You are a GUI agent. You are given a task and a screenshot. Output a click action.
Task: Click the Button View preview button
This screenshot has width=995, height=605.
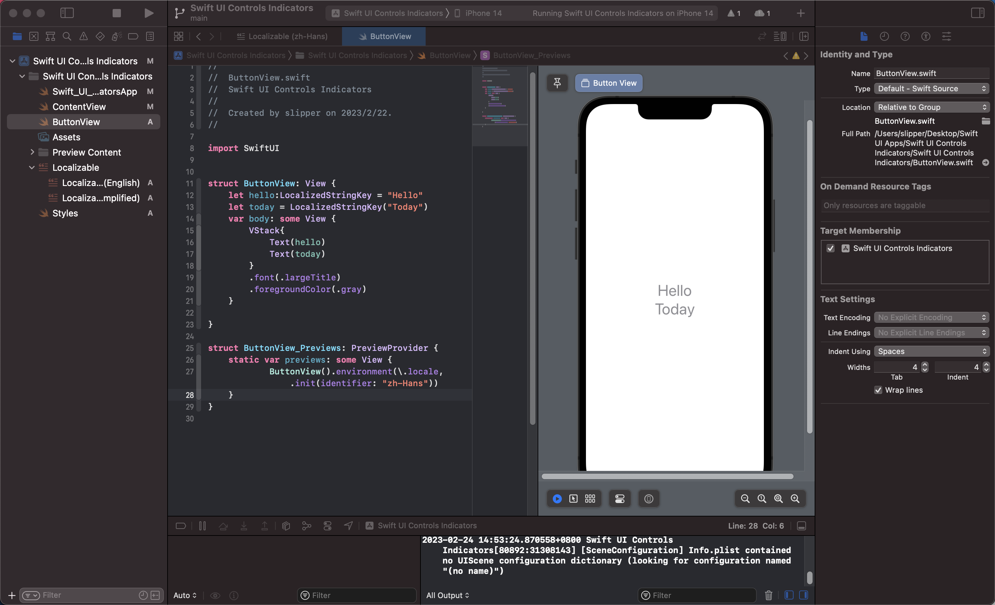click(608, 83)
